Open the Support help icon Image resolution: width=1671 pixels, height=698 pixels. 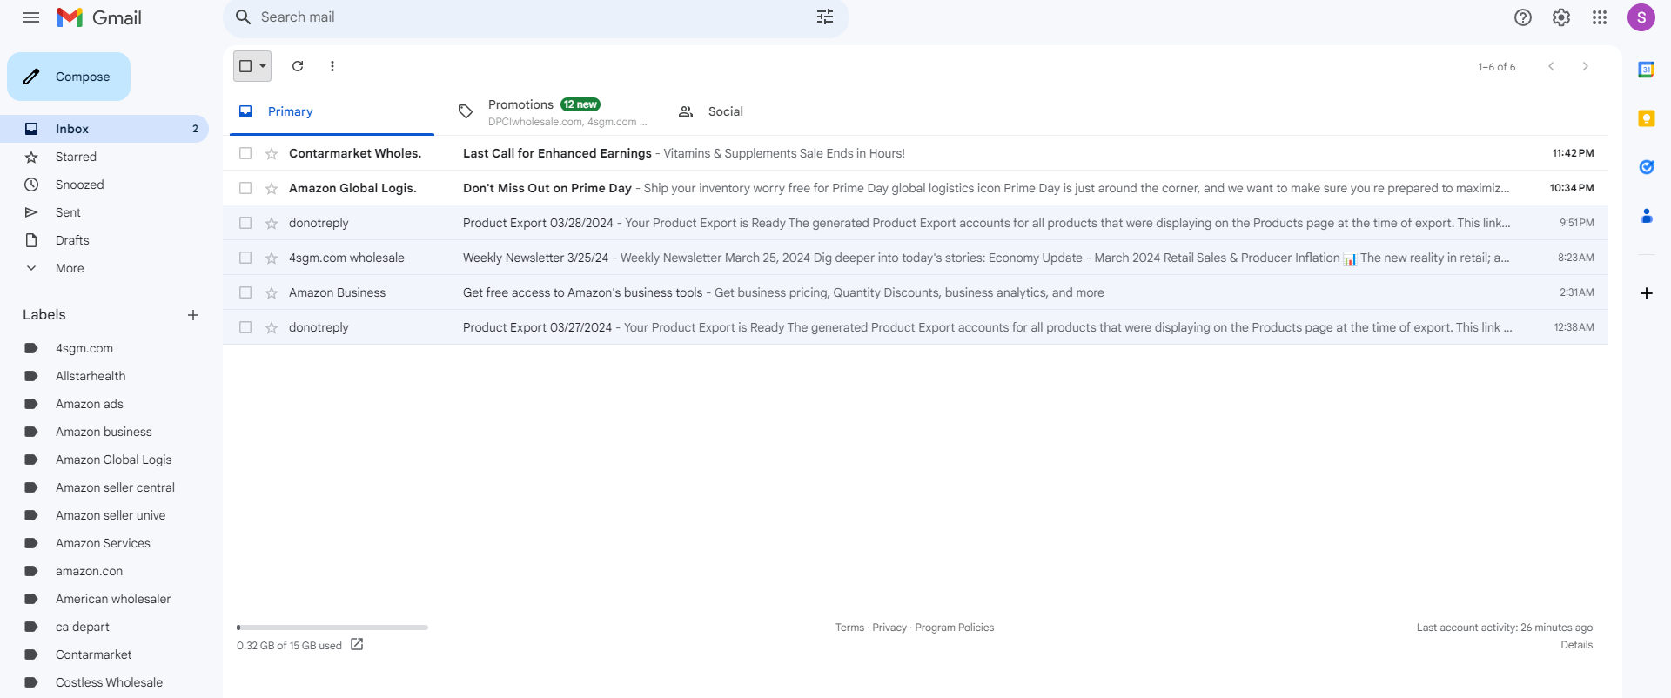coord(1523,17)
